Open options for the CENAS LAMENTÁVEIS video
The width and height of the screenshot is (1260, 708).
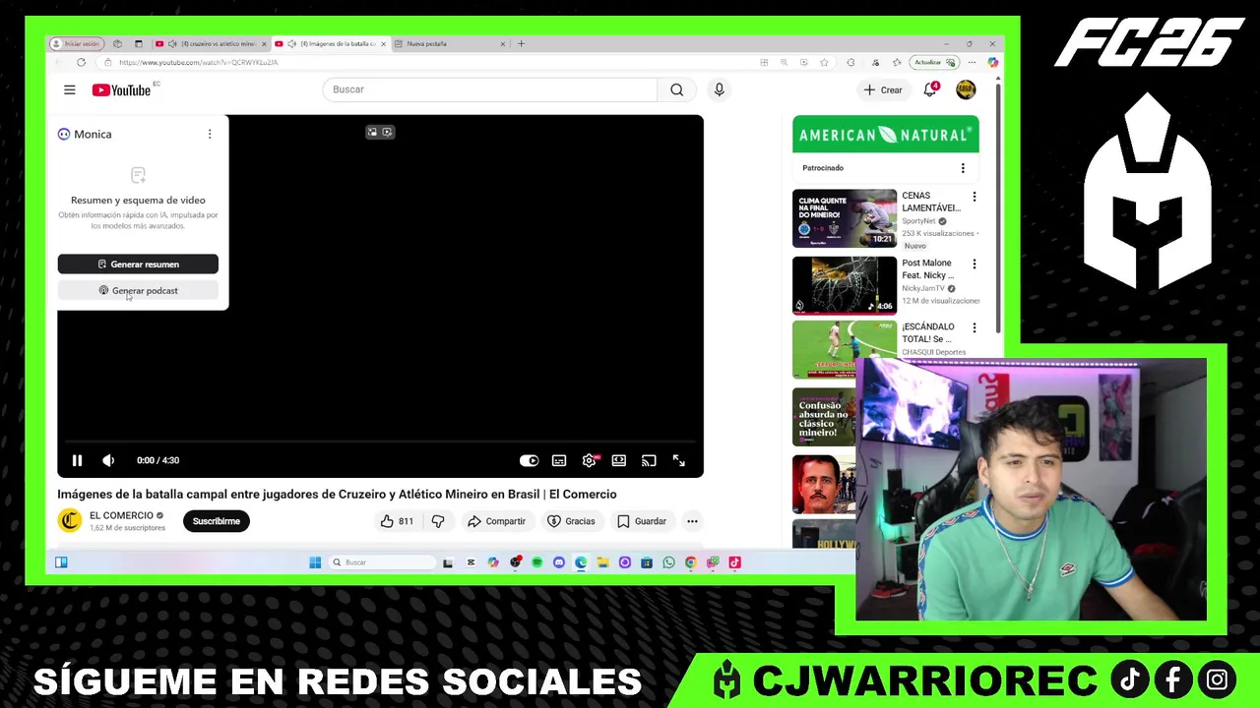(x=975, y=197)
